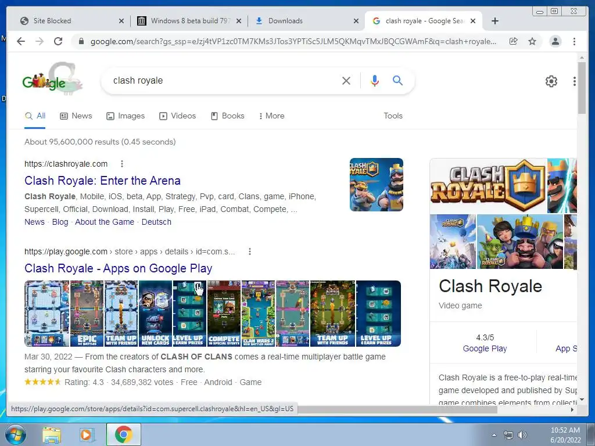This screenshot has width=595, height=446.
Task: Open Google apps menu beside gear
Action: (x=575, y=81)
